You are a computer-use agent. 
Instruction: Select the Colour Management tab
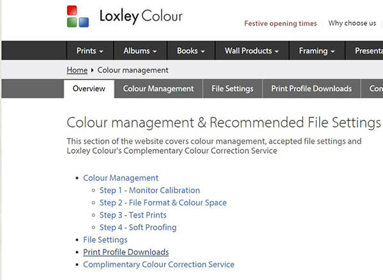pyautogui.click(x=158, y=89)
